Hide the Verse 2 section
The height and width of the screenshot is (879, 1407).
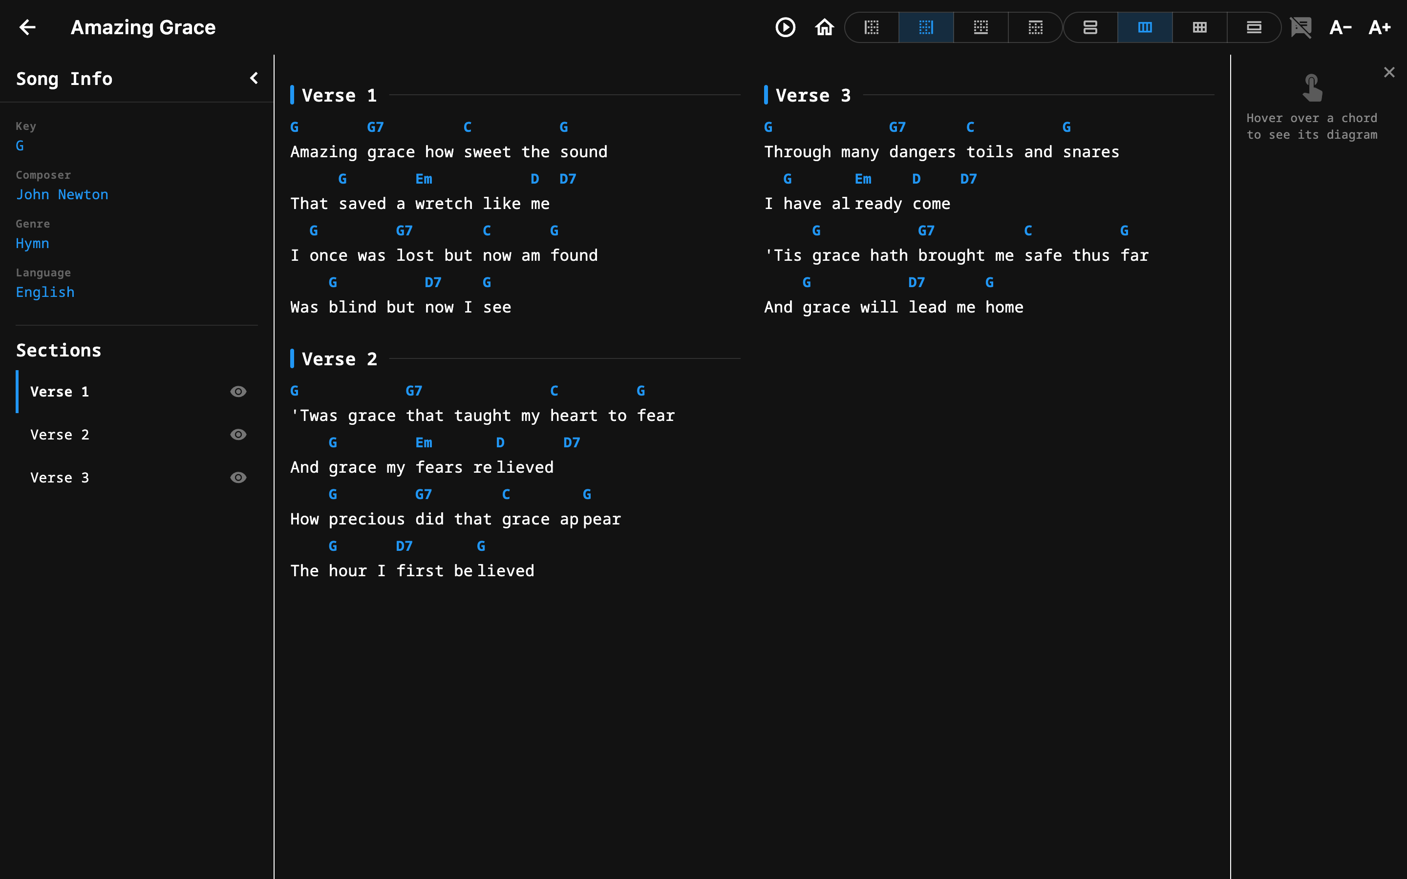point(238,434)
